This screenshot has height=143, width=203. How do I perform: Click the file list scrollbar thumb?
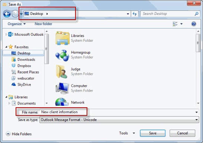pos(198,43)
